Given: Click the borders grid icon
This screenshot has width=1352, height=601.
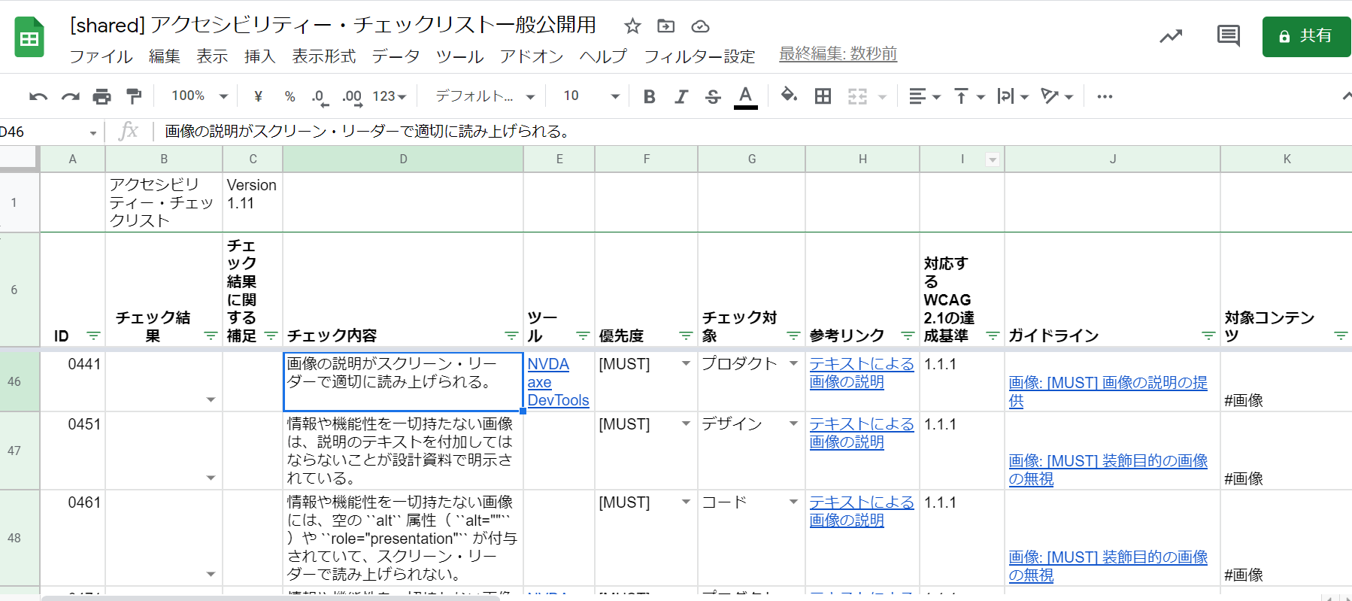Looking at the screenshot, I should (x=823, y=96).
